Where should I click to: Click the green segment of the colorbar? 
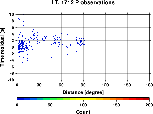point(50,99)
